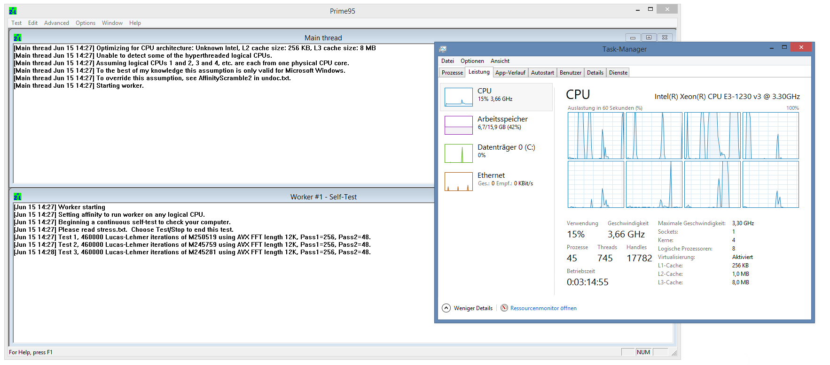Open the Advanced menu in Prime95
Viewport: 830px width, 365px height.
pos(56,23)
